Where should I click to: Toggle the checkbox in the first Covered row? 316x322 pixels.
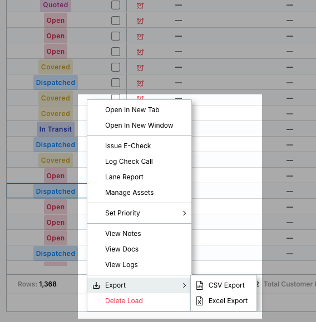(x=116, y=67)
